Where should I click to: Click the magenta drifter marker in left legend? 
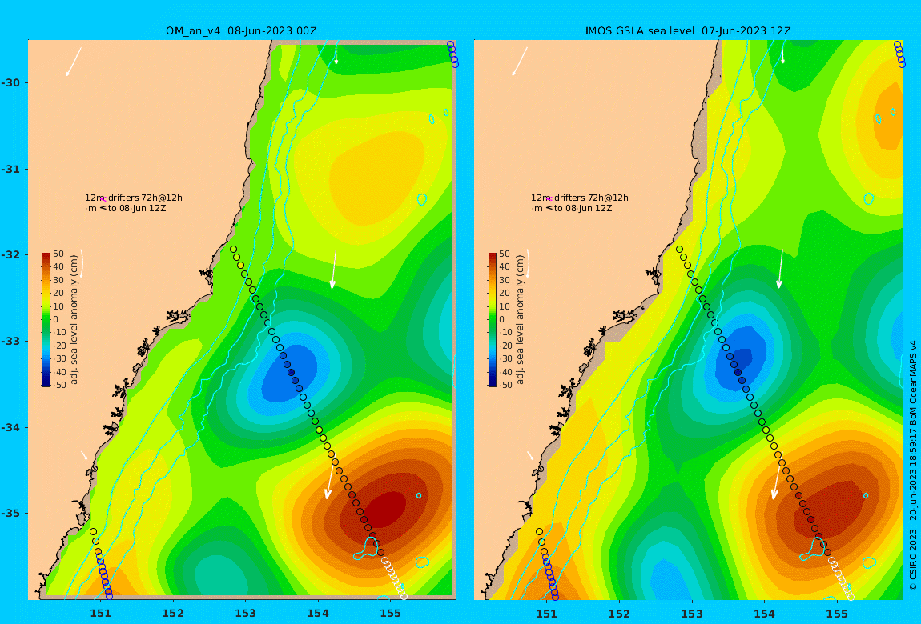pyautogui.click(x=103, y=199)
